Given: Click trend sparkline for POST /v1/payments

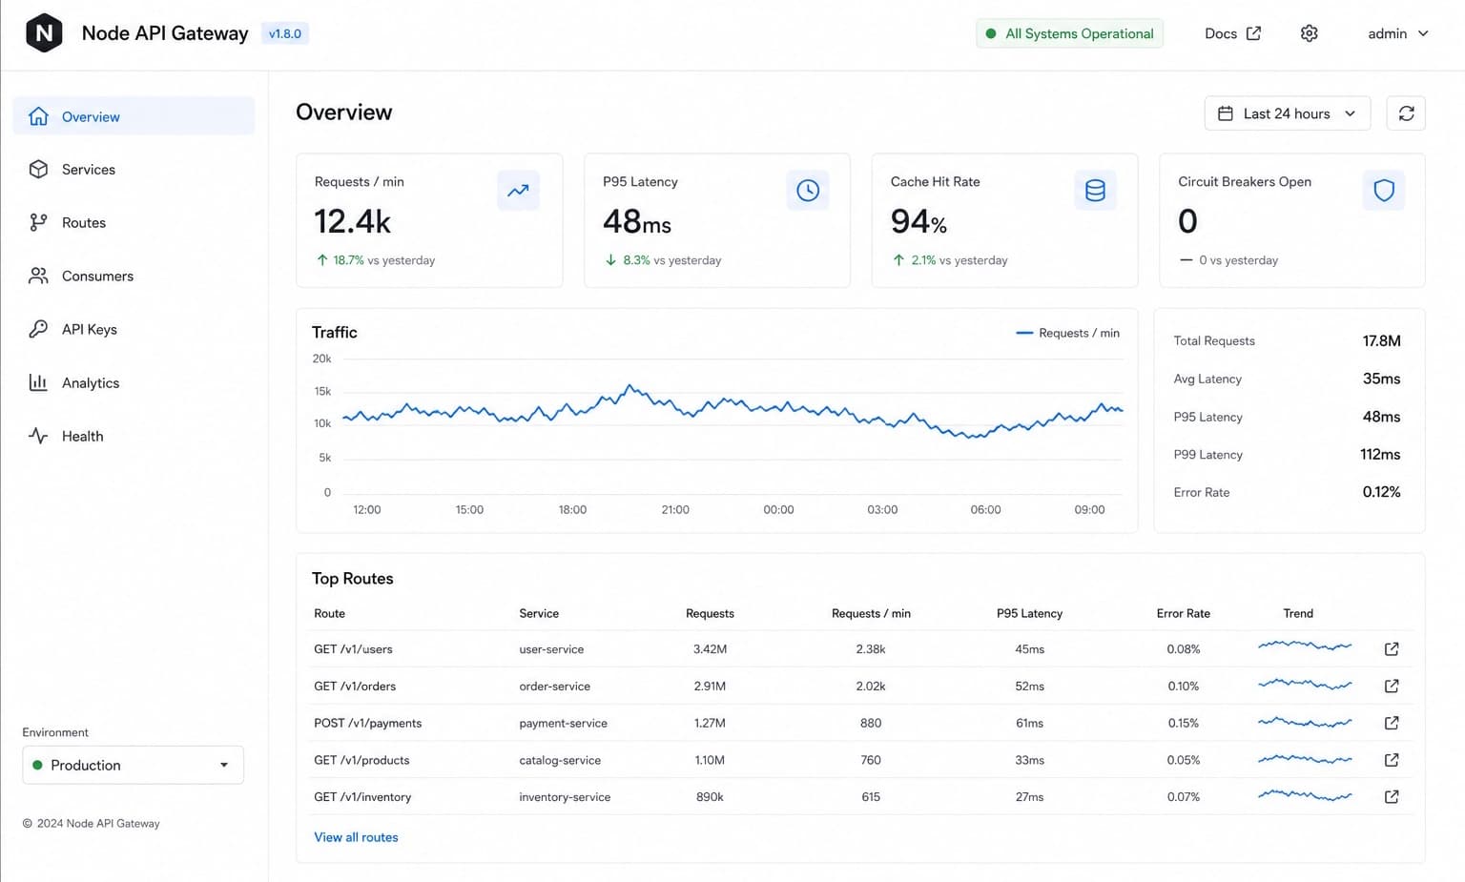Looking at the screenshot, I should pos(1305,722).
